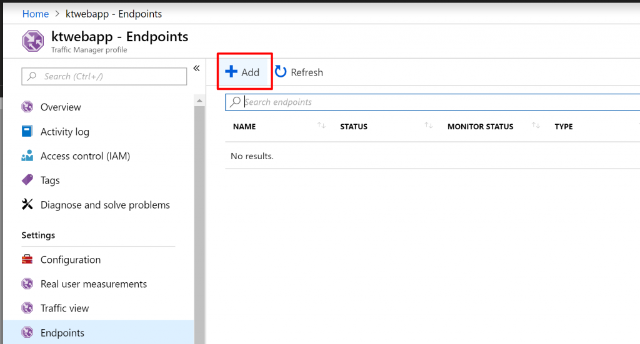Sort by NAME column header
Viewport: 640px width, 344px height.
244,127
